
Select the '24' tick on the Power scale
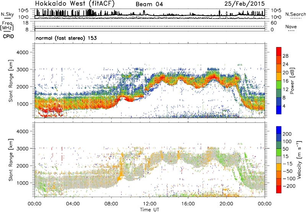tap(285, 64)
